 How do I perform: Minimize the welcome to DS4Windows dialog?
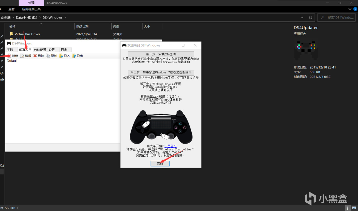[171, 45]
